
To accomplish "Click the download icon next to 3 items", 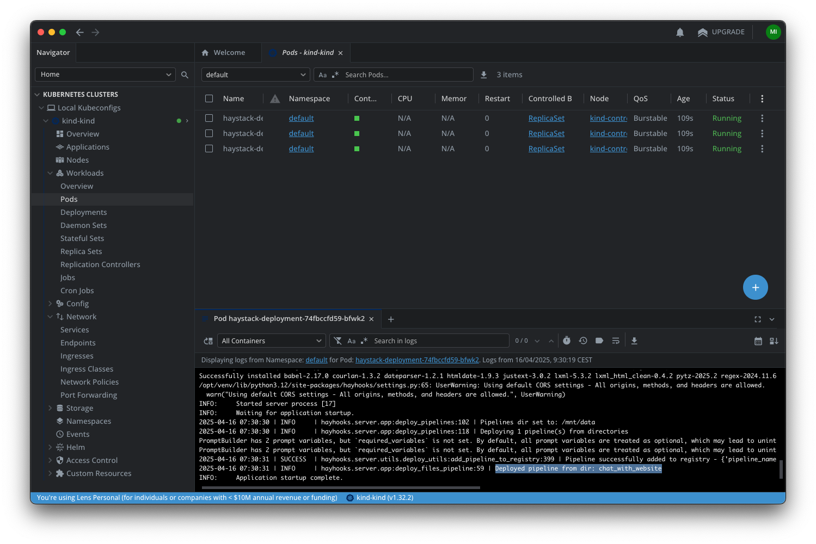I will pyautogui.click(x=484, y=75).
